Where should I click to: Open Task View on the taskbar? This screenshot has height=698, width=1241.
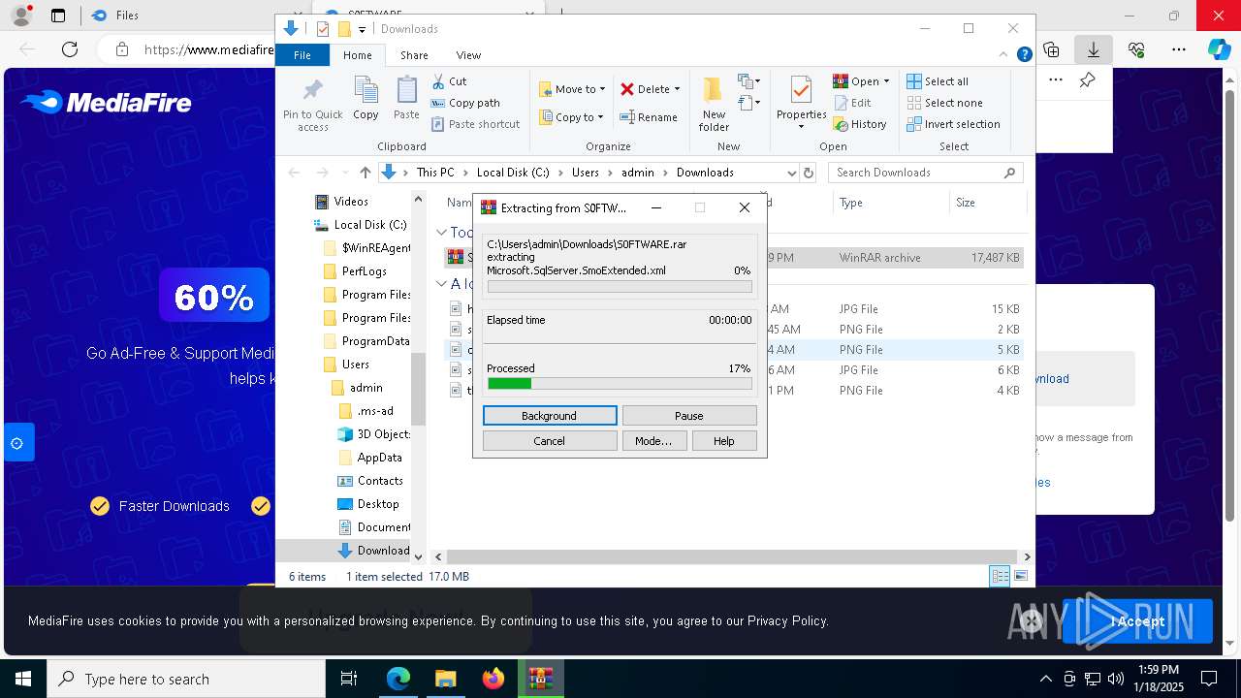tap(349, 679)
